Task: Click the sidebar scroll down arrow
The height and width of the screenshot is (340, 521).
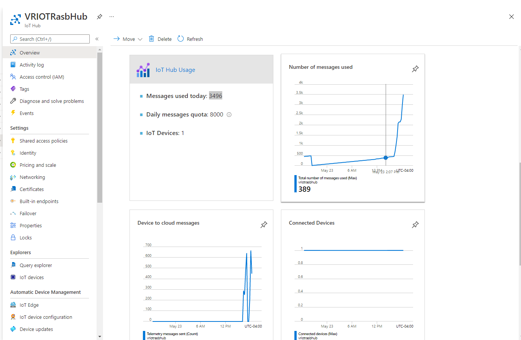Action: point(100,336)
